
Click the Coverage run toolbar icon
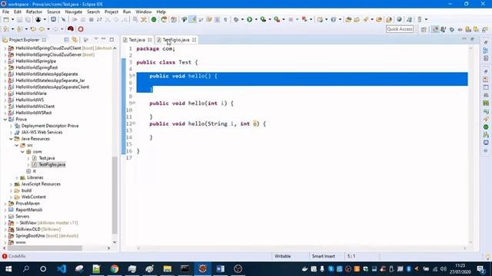click(x=263, y=19)
